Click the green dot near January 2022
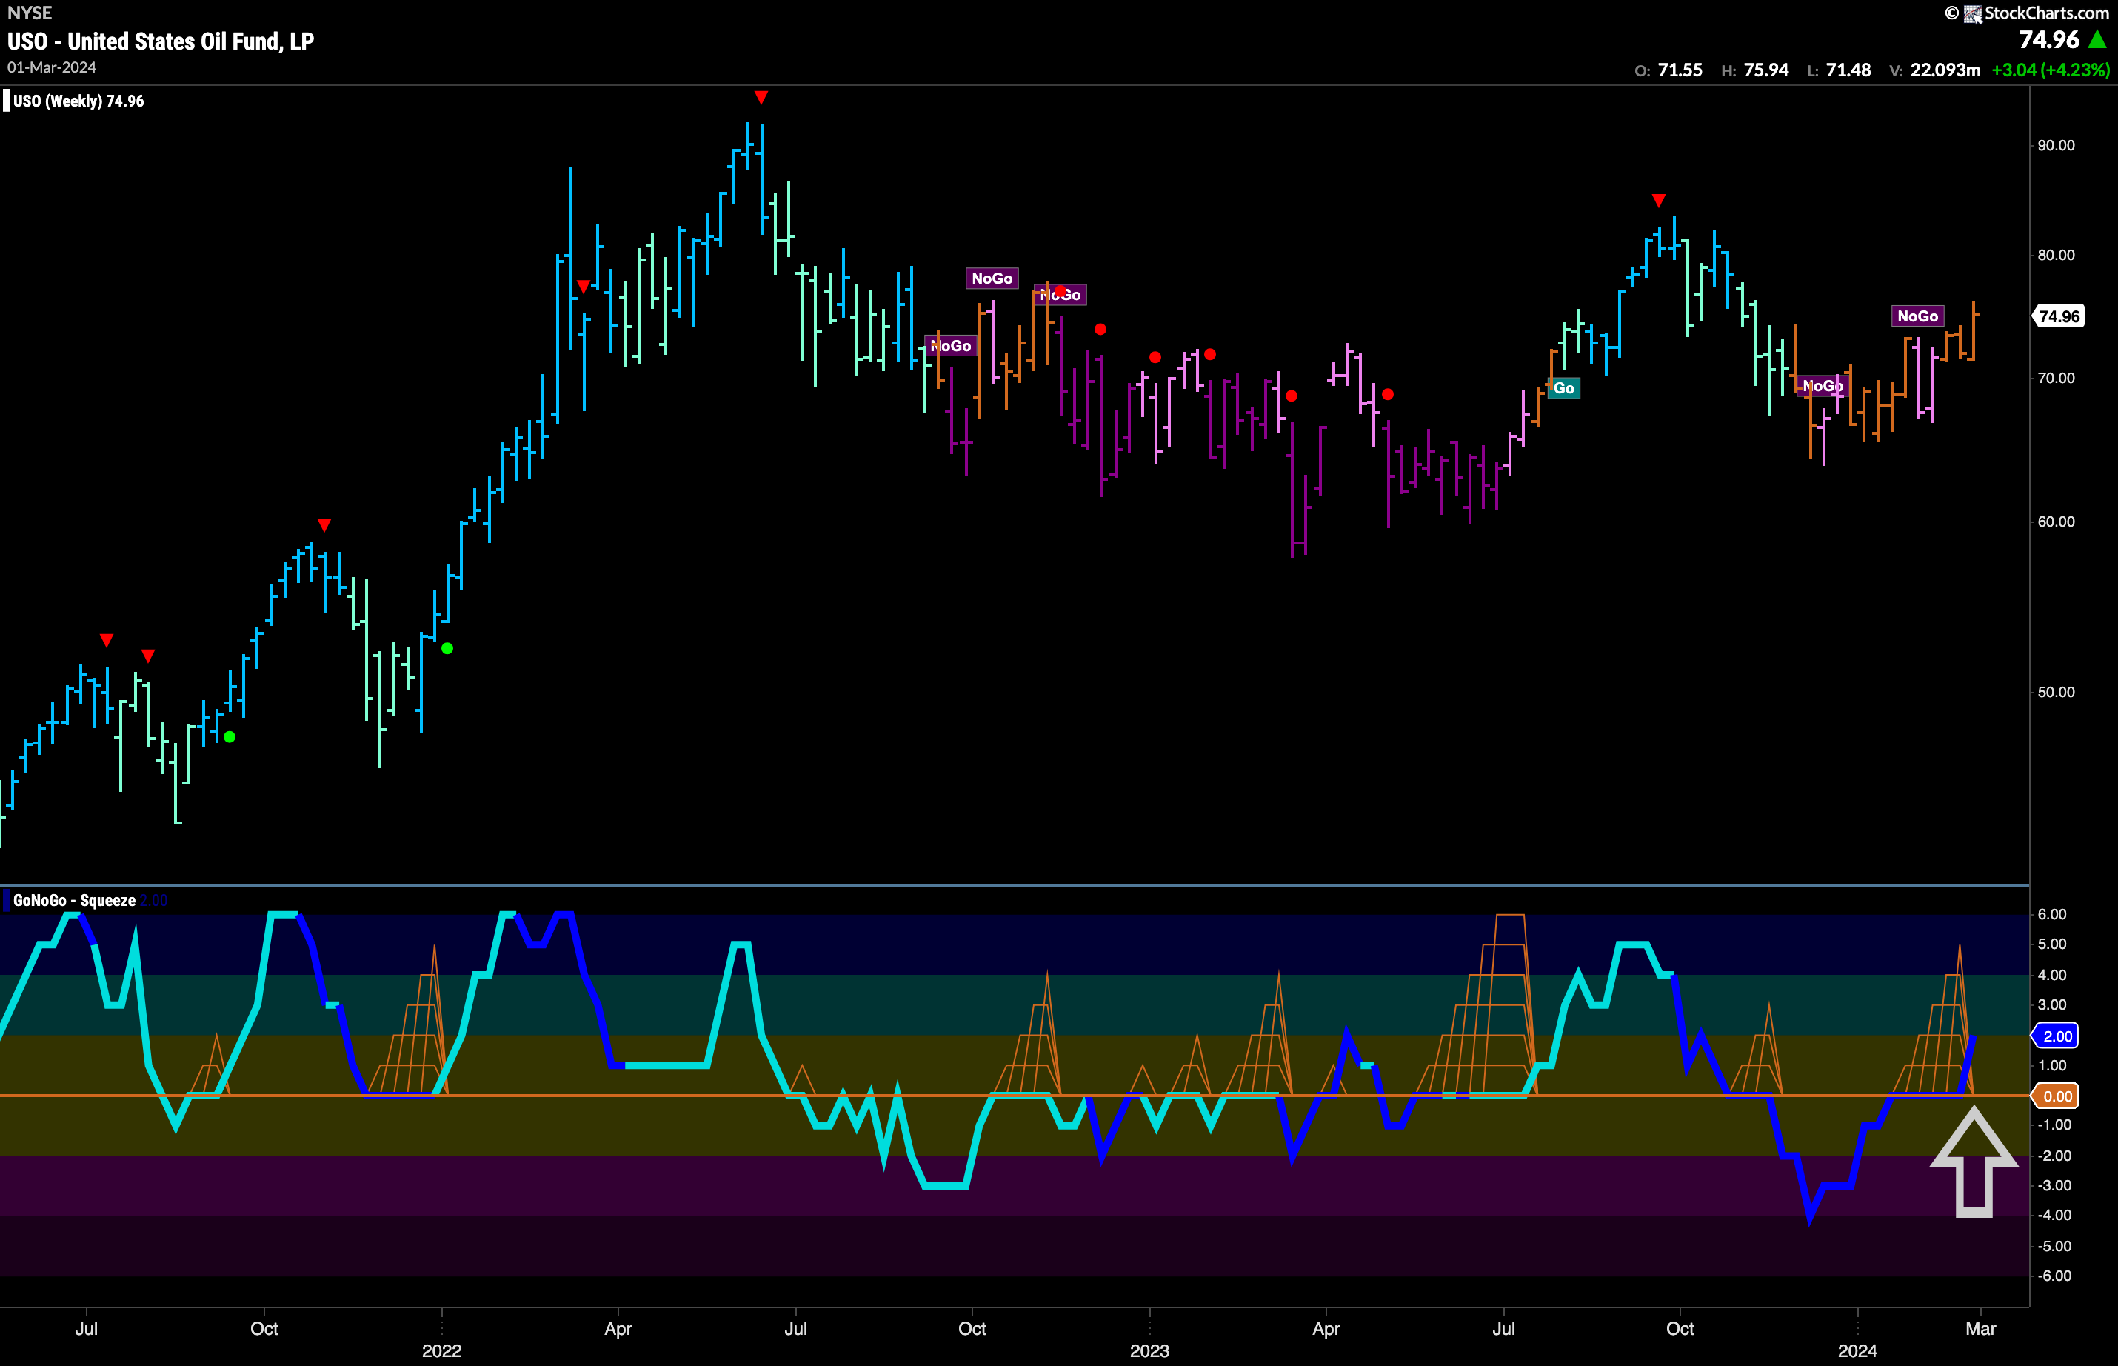 [447, 648]
